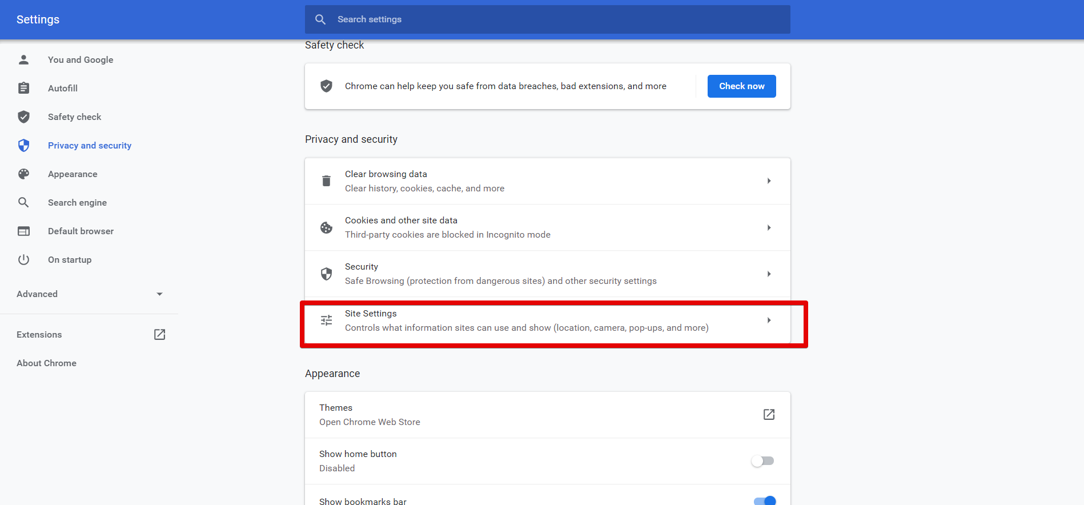Open Extensions external link icon
This screenshot has height=505, width=1084.
pyautogui.click(x=159, y=334)
